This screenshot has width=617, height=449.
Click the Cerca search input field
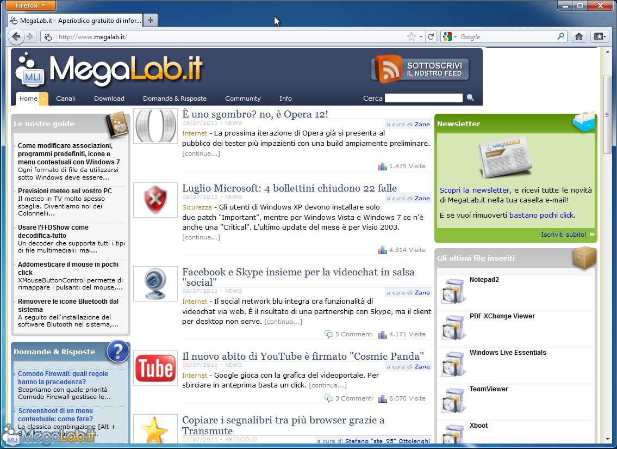(x=423, y=97)
